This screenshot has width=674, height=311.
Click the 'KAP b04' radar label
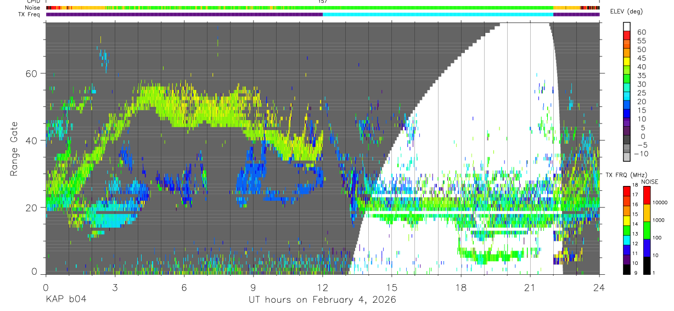click(65, 299)
